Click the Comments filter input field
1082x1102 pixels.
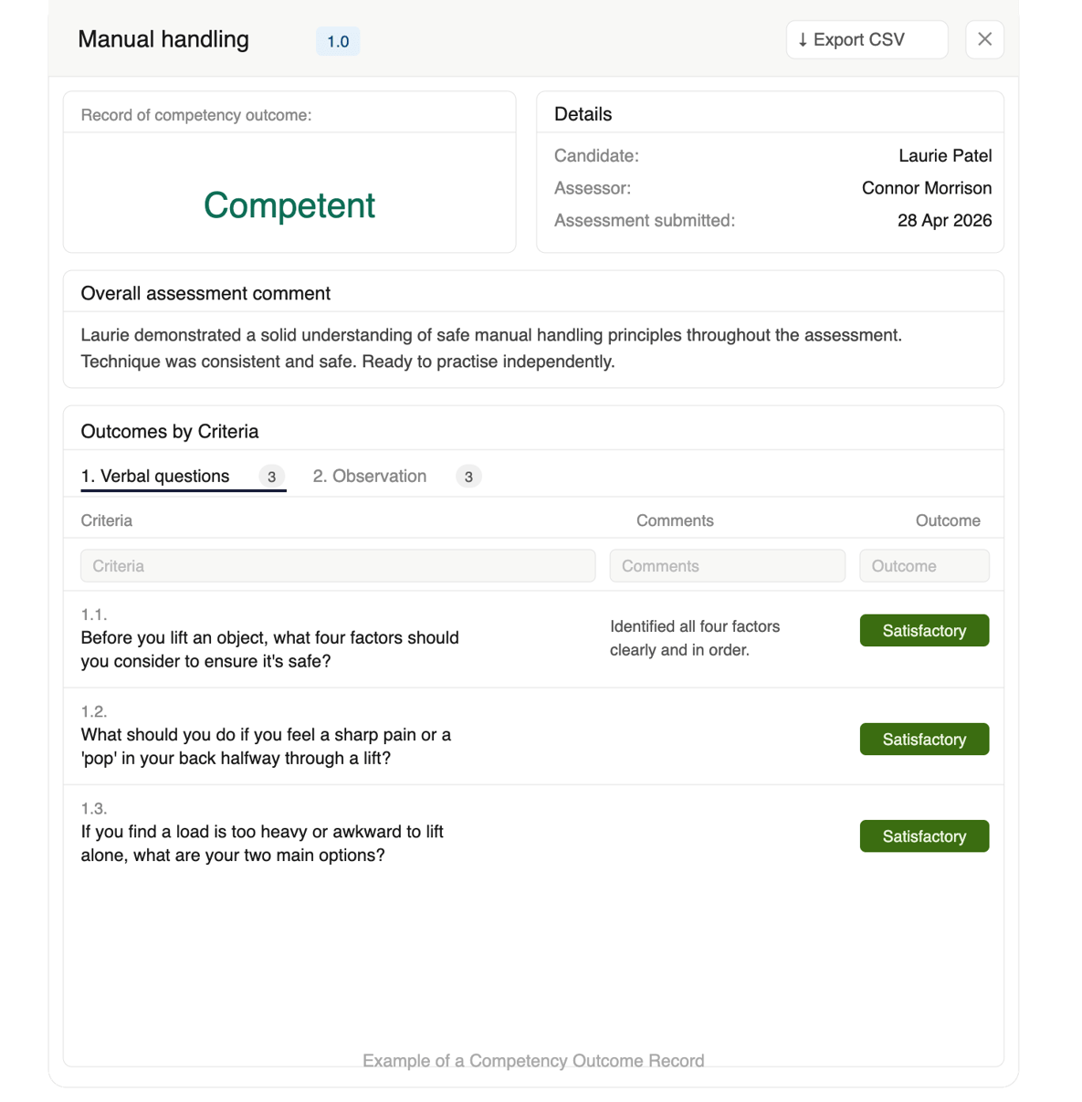[x=727, y=565]
